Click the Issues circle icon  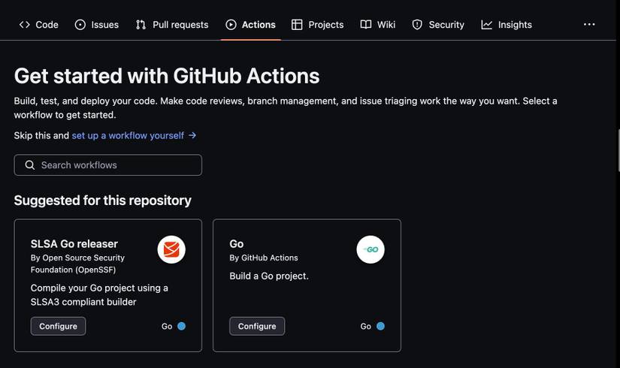tap(80, 25)
